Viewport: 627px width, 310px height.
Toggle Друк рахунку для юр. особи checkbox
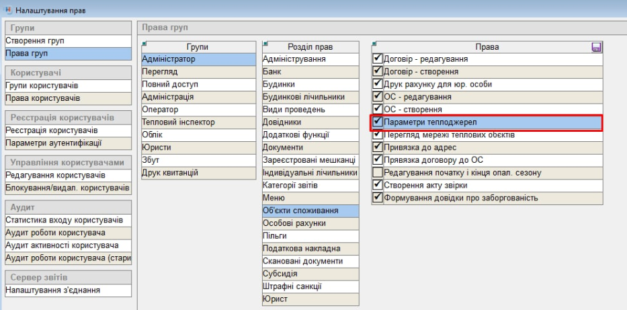(378, 84)
